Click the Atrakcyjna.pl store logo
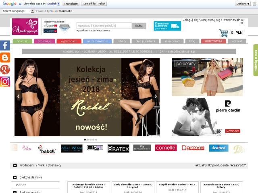 [25, 27]
